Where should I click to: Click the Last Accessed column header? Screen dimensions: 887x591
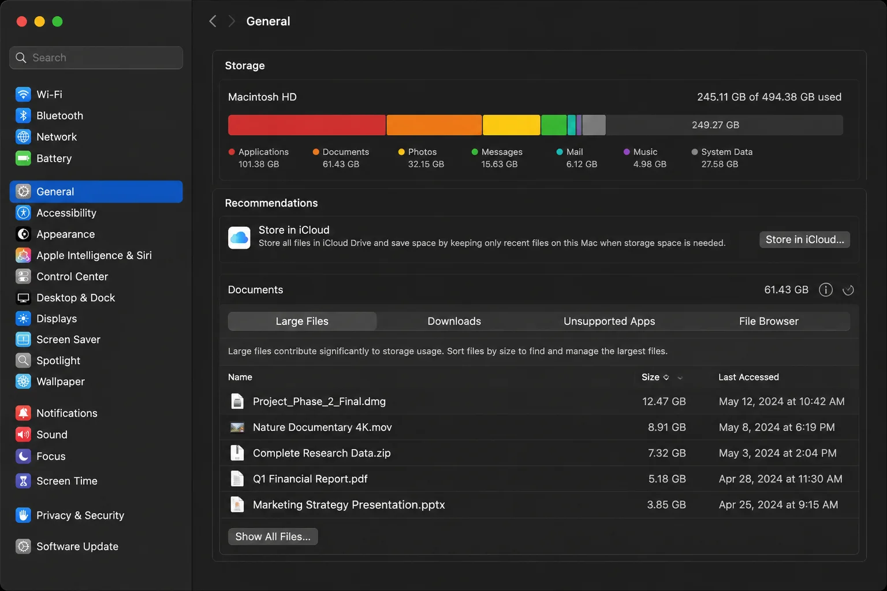click(x=748, y=377)
